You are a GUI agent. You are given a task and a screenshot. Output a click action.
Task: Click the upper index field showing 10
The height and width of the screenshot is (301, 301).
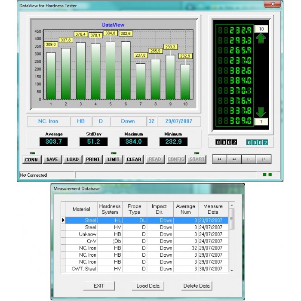point(261,29)
